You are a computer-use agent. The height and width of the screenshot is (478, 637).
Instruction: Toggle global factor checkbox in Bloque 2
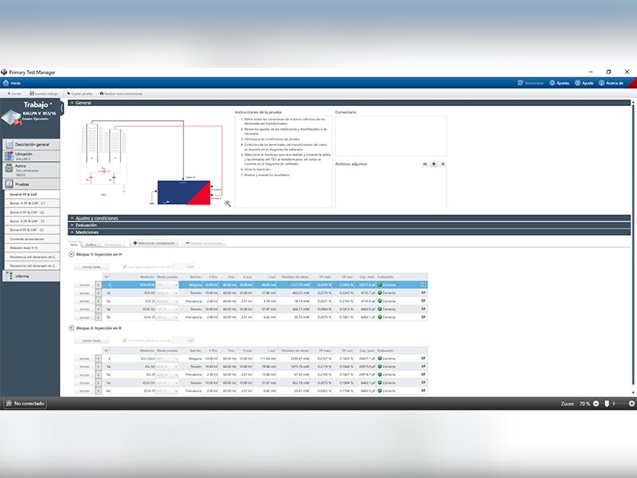pyautogui.click(x=124, y=340)
